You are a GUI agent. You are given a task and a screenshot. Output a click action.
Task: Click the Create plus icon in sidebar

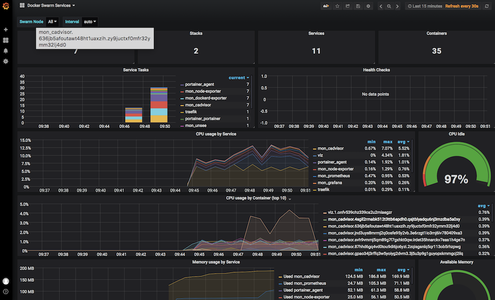pyautogui.click(x=6, y=29)
